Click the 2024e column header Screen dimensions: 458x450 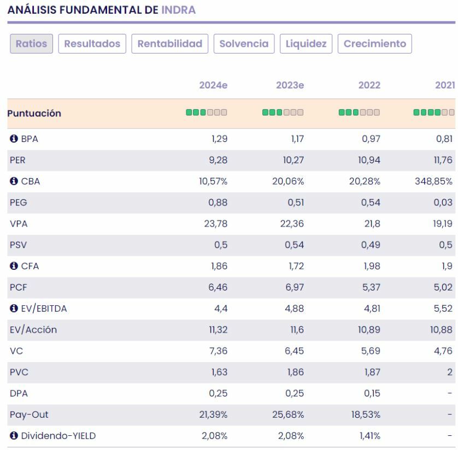tap(213, 85)
